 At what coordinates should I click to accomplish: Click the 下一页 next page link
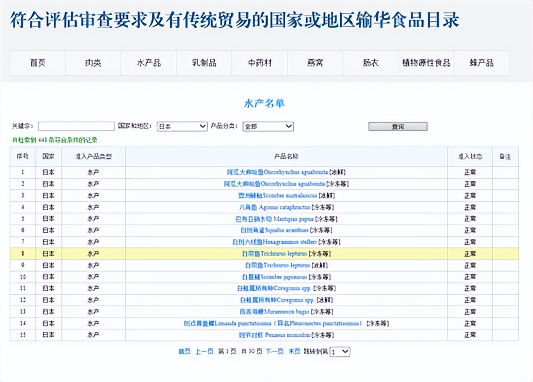point(274,352)
